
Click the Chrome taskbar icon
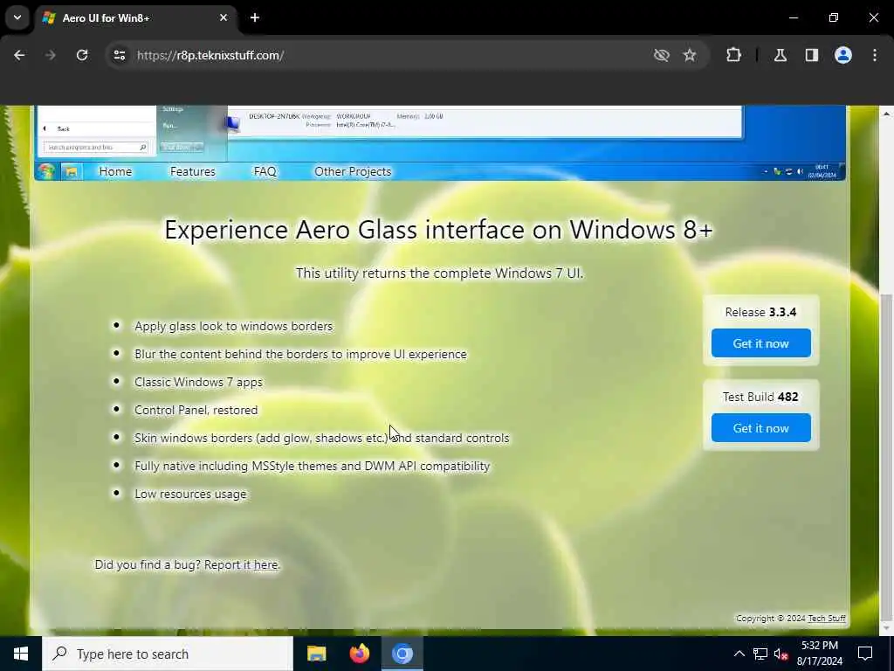[x=402, y=654]
